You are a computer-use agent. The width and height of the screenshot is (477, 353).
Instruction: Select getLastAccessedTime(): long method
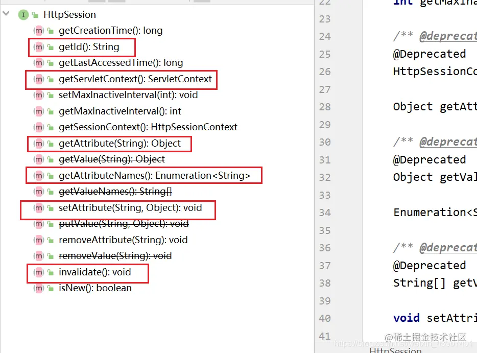(121, 63)
